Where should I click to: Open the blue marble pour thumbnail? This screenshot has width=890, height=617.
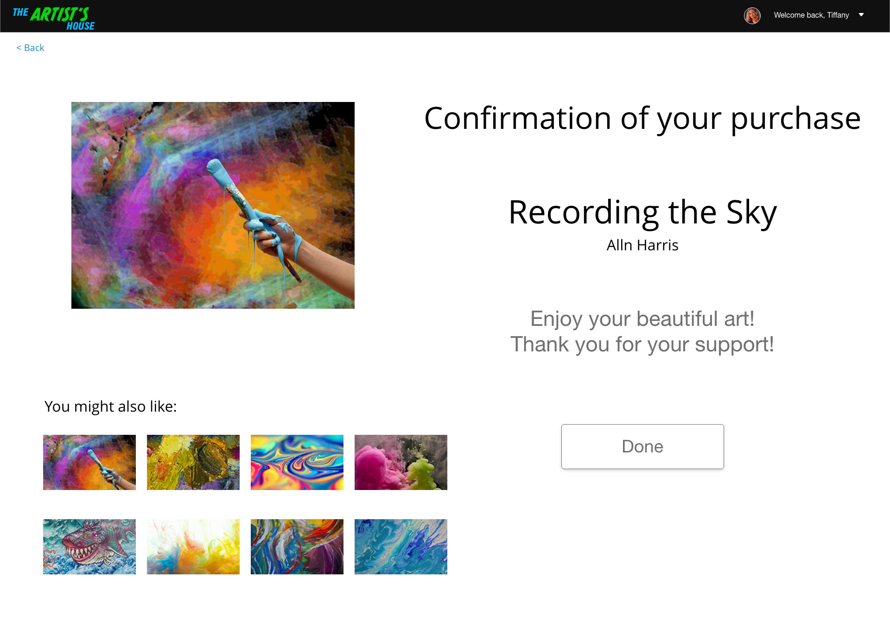coord(401,547)
